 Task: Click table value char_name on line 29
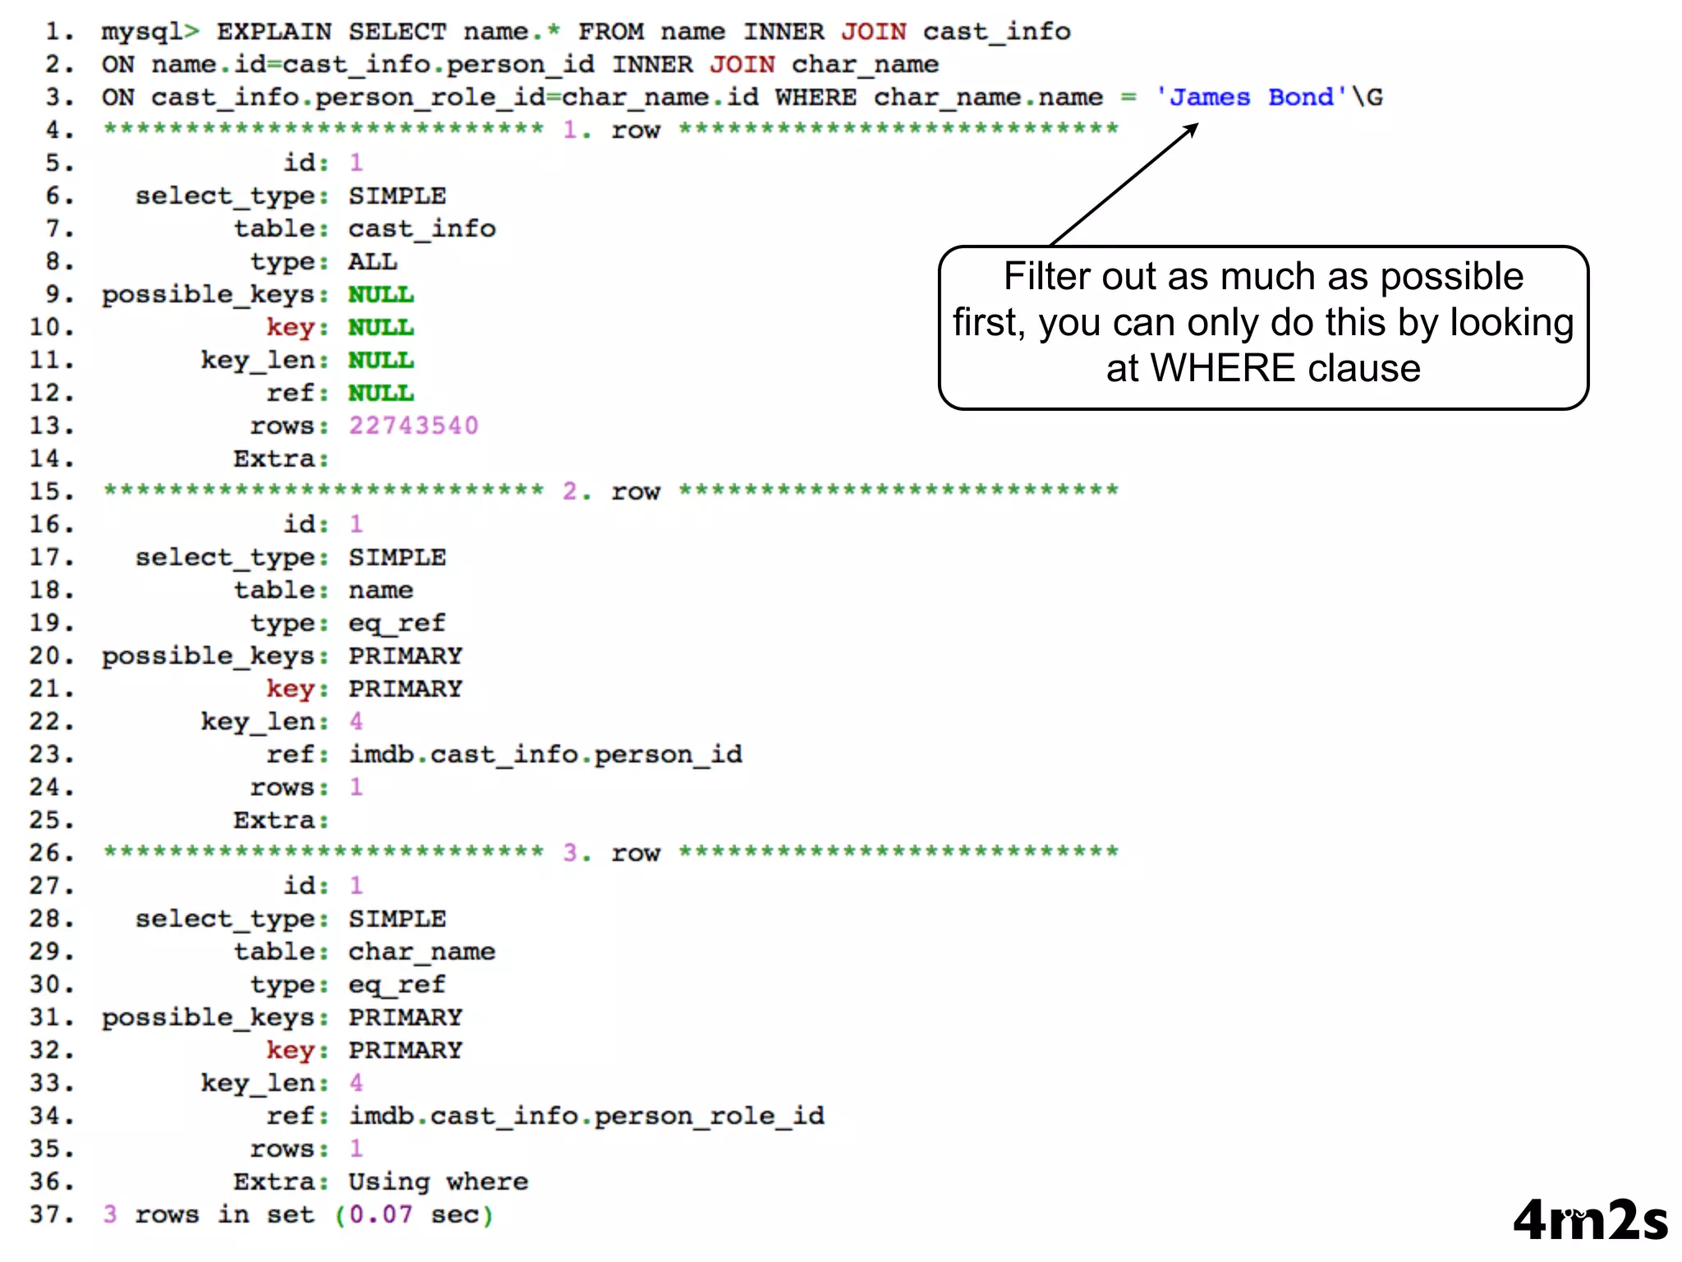[421, 951]
